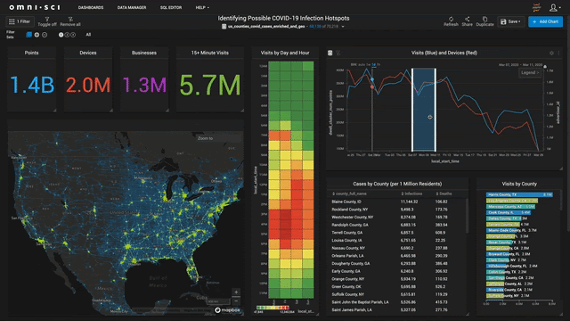This screenshot has height=321, width=570.
Task: Select the second filter set radio dot
Action: tap(67, 35)
